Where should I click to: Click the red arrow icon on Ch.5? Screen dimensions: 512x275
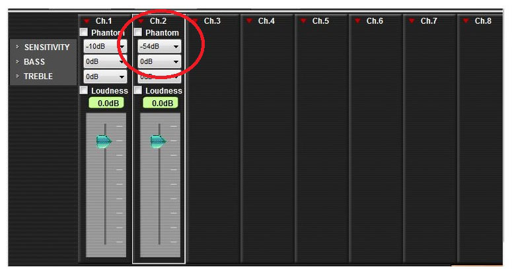tap(303, 21)
